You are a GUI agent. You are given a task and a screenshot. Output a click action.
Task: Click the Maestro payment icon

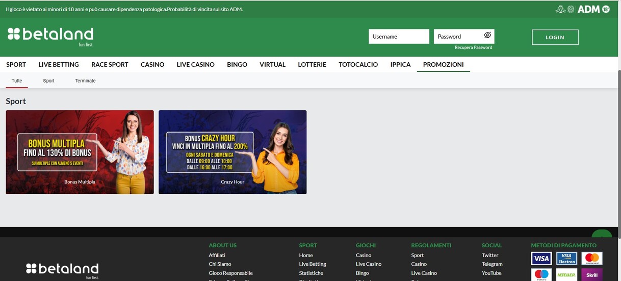pos(541,275)
